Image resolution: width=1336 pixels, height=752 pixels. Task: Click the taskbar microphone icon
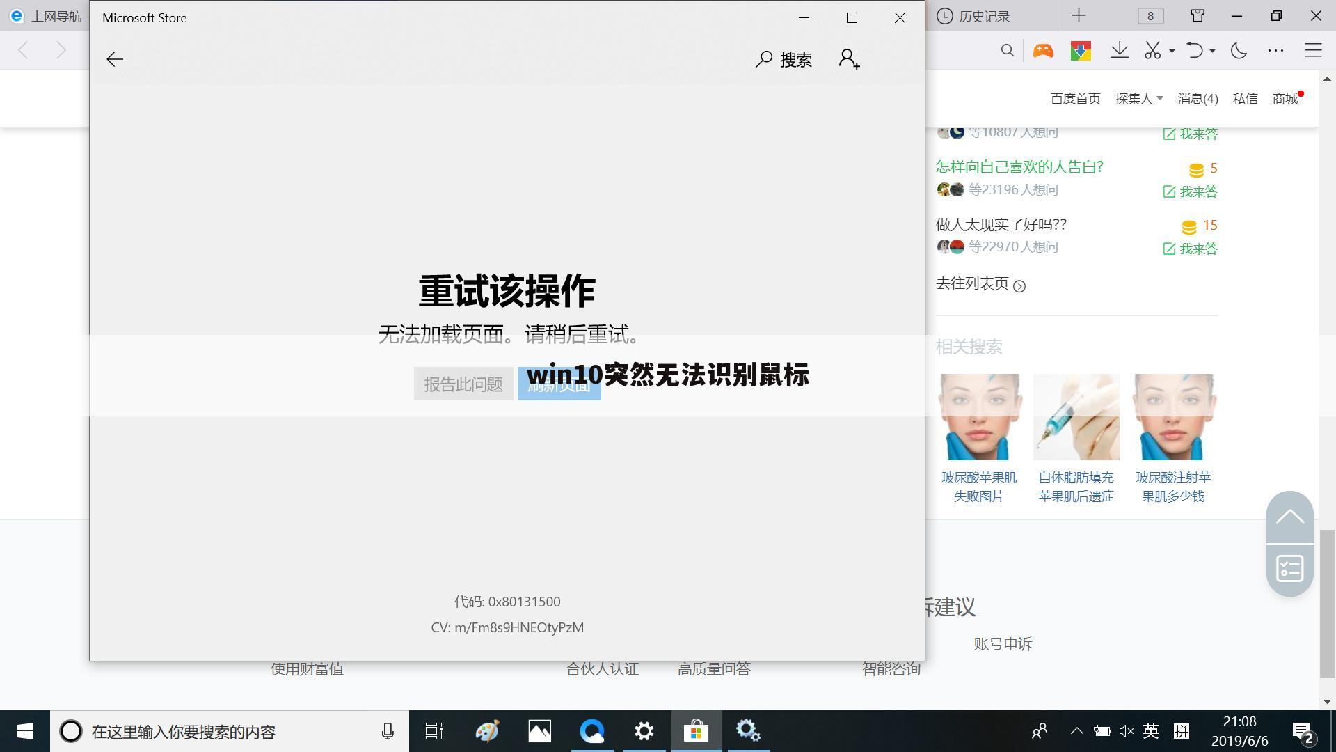tap(388, 731)
